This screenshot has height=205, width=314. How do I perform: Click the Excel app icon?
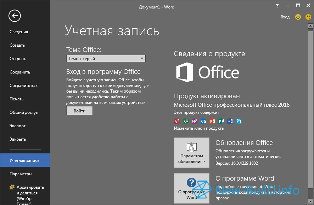[186, 121]
